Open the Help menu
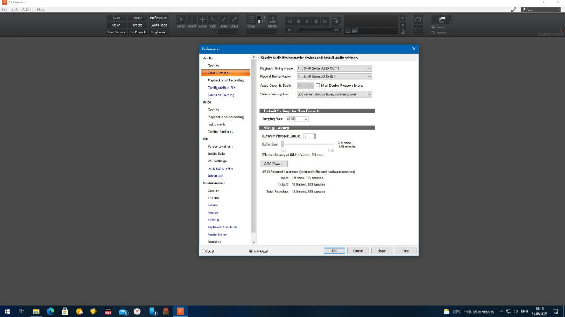The width and height of the screenshot is (565, 317). [40, 10]
